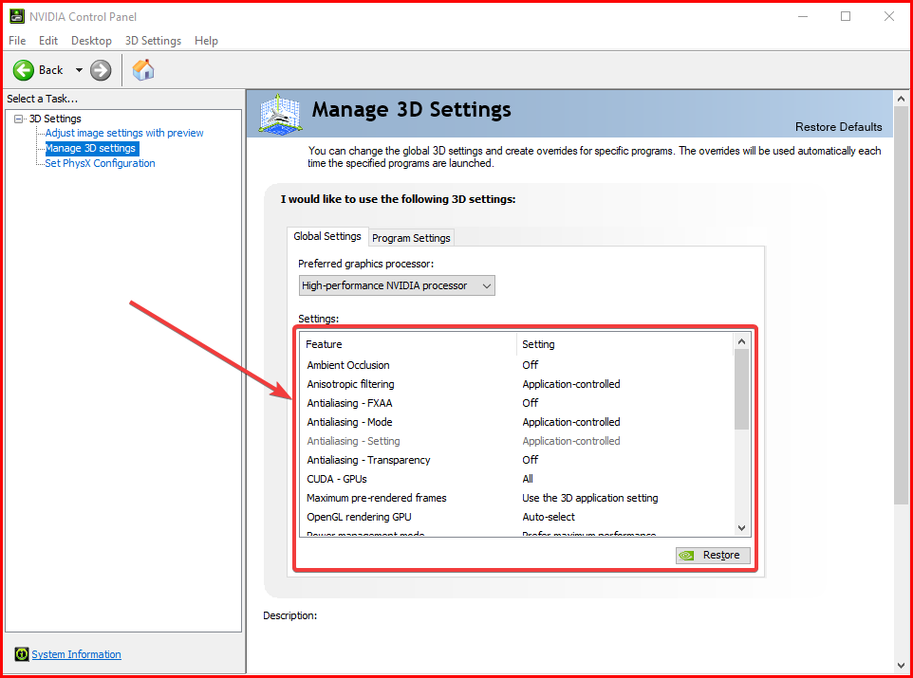Open the Edit menu
Screen dimensions: 913x678
[48, 40]
